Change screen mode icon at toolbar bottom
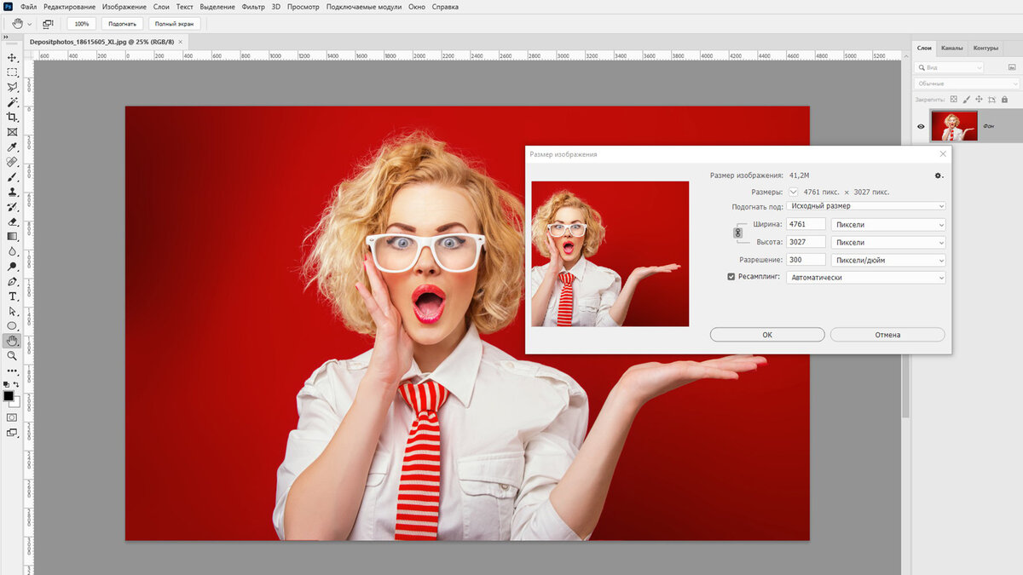 tap(12, 433)
